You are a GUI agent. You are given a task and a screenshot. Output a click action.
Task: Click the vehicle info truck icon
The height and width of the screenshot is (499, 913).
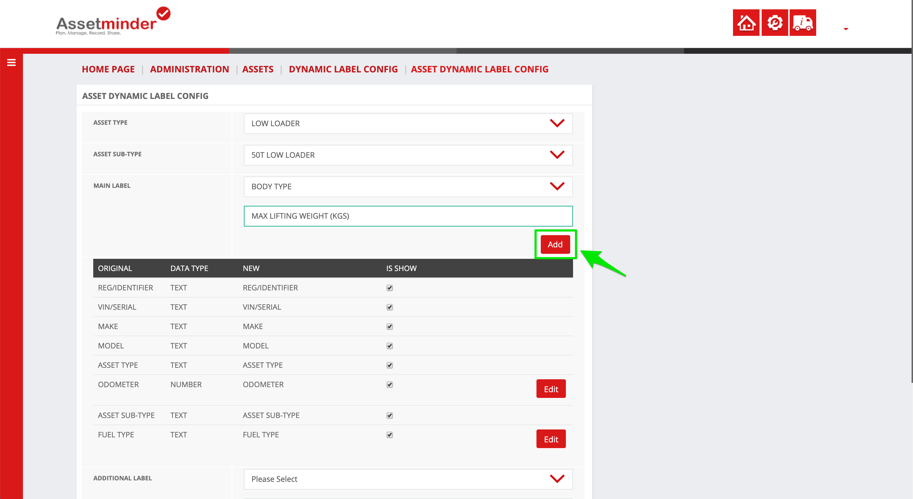803,23
